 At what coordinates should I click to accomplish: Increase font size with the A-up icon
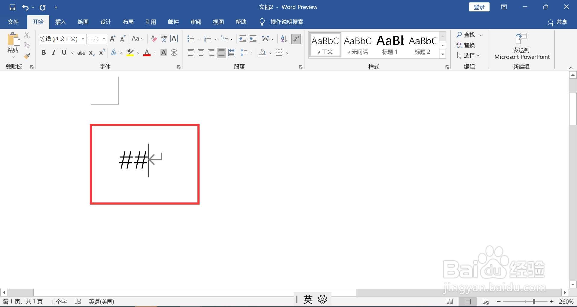point(112,39)
